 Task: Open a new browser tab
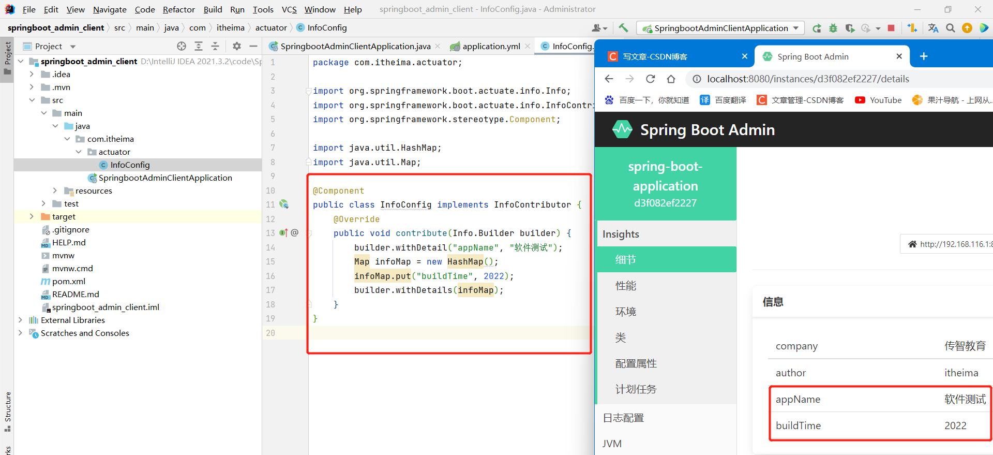click(924, 56)
